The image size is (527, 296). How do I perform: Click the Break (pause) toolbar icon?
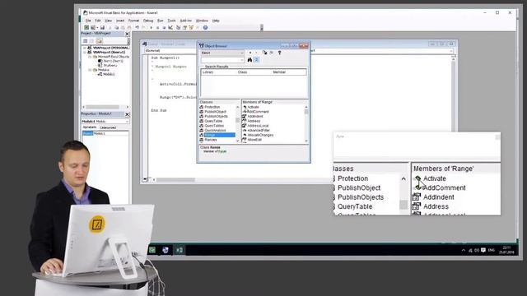click(x=157, y=27)
